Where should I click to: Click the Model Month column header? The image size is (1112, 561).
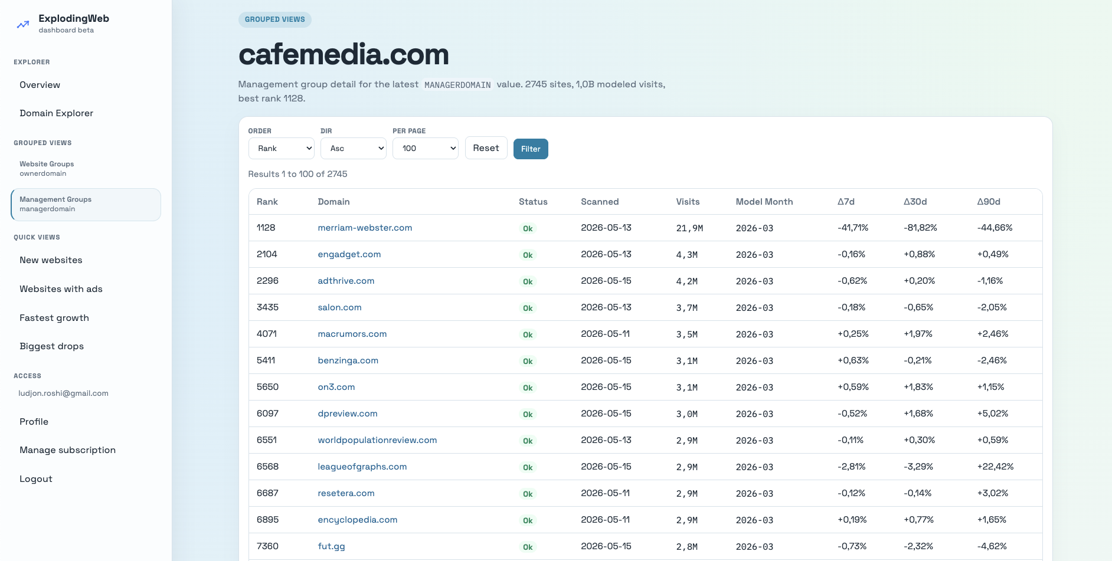tap(764, 202)
